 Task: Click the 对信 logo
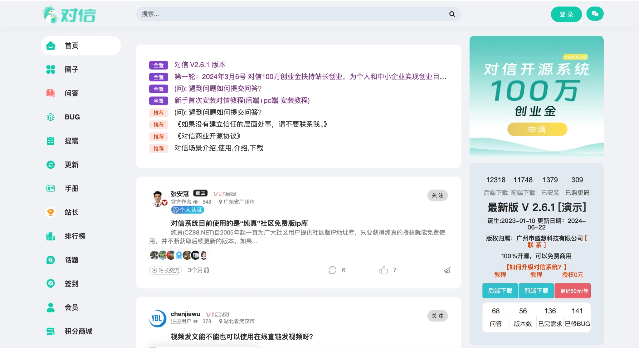click(x=69, y=15)
